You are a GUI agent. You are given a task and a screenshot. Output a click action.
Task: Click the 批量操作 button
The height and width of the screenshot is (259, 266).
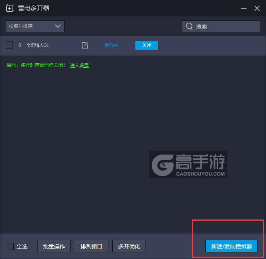(54, 246)
